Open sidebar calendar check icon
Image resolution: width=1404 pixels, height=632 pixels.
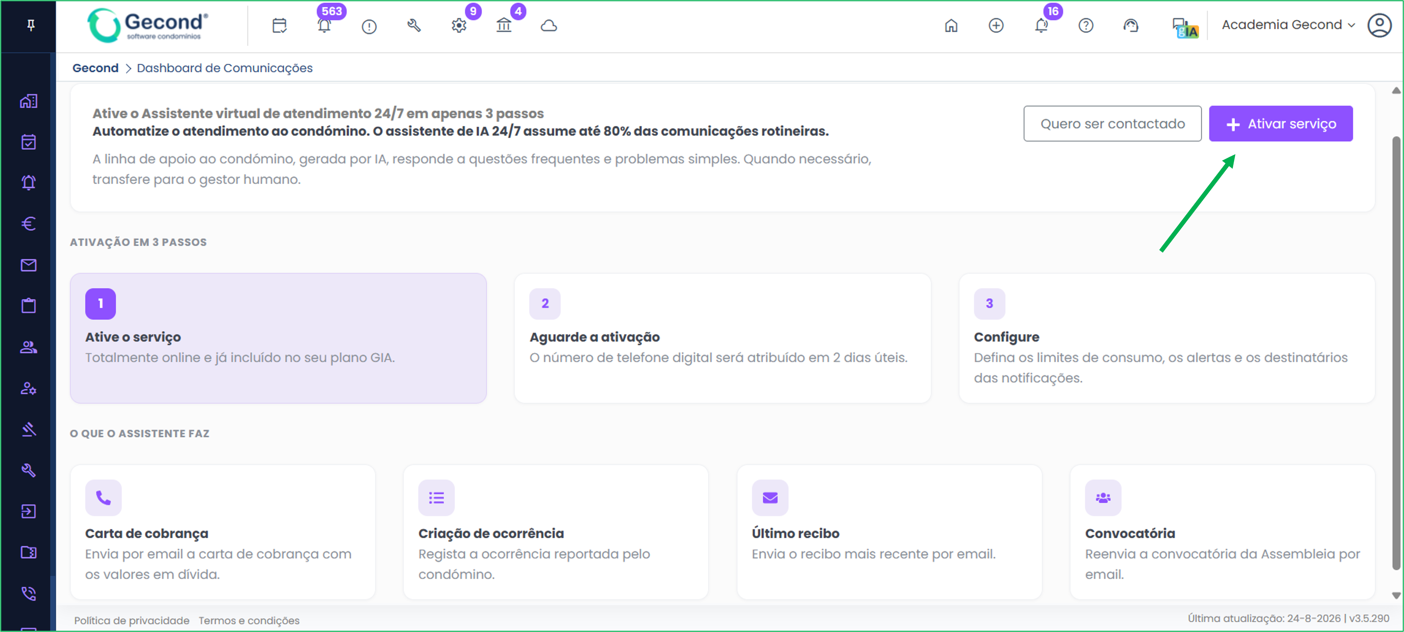point(29,142)
